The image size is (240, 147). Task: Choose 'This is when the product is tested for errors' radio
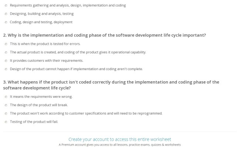point(6,44)
